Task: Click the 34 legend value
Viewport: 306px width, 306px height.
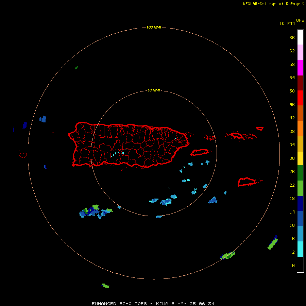Action: point(292,145)
